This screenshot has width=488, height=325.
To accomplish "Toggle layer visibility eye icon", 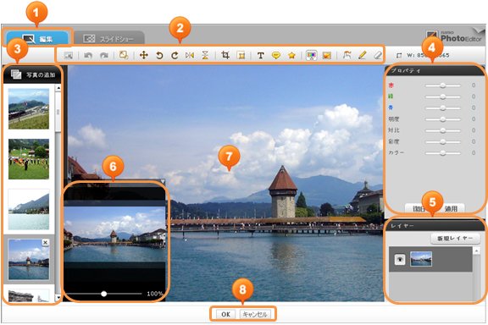I will 400,259.
